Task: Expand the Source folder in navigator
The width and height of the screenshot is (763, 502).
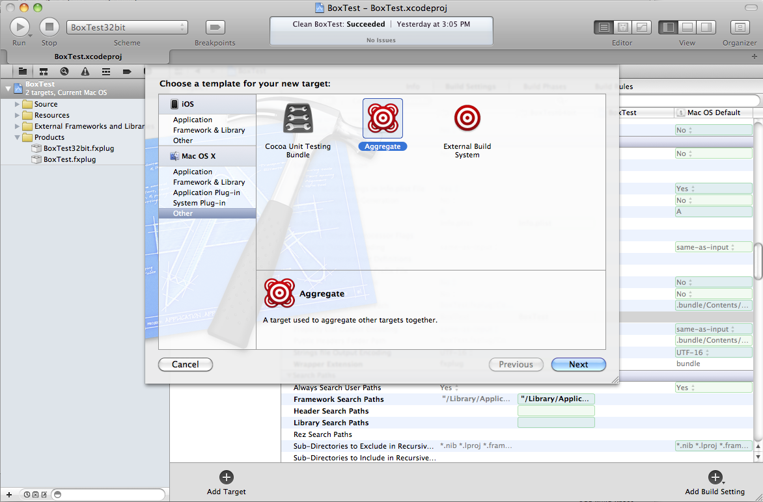Action: (x=18, y=104)
